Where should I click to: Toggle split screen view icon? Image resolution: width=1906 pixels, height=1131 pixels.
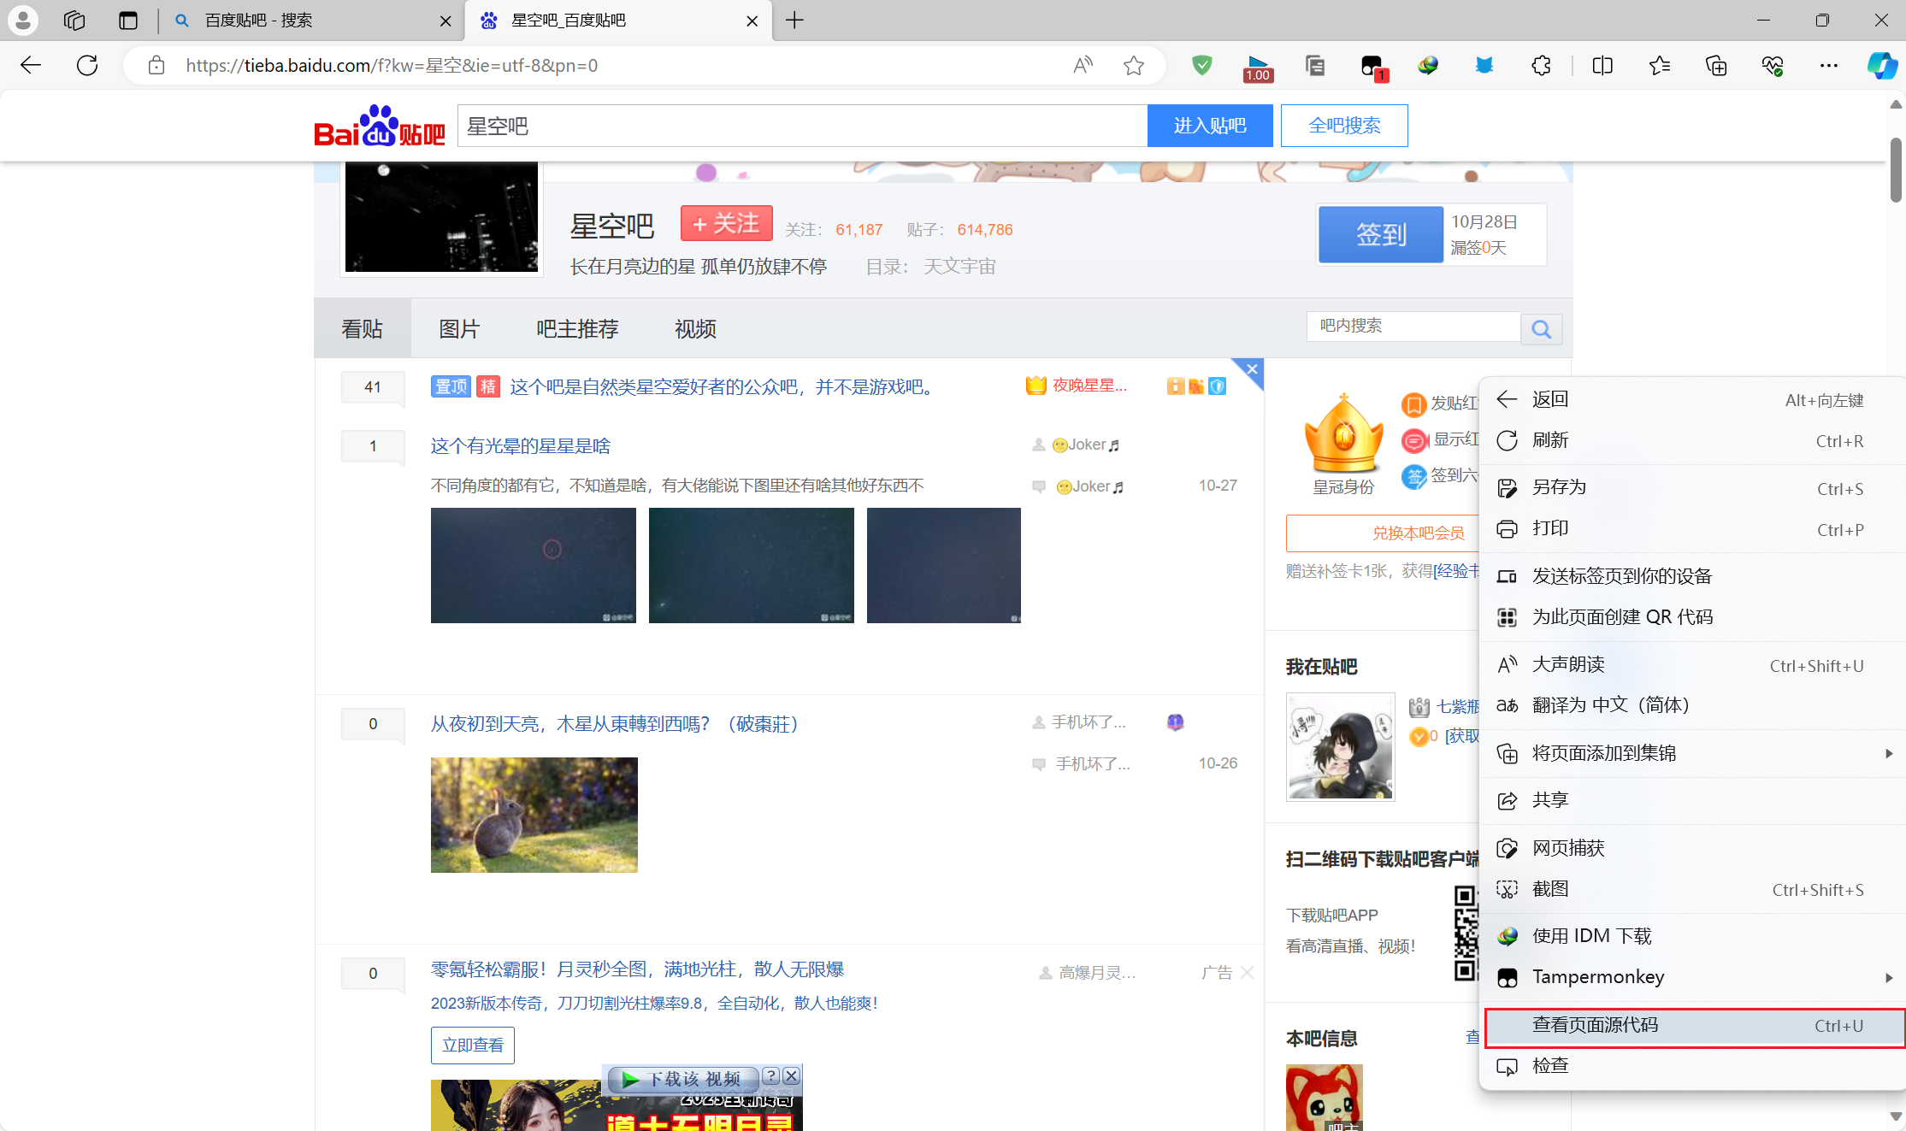1602,66
